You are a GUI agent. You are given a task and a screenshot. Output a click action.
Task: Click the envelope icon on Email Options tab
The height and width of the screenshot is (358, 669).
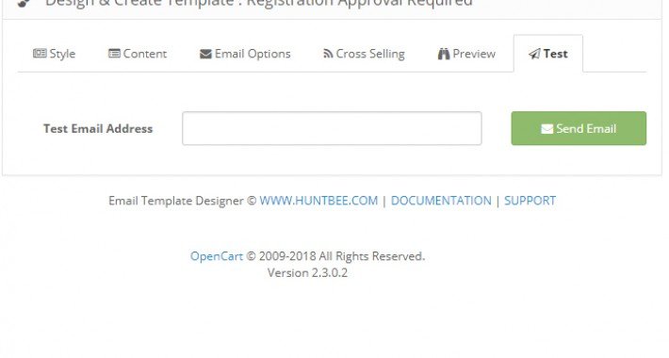[205, 55]
